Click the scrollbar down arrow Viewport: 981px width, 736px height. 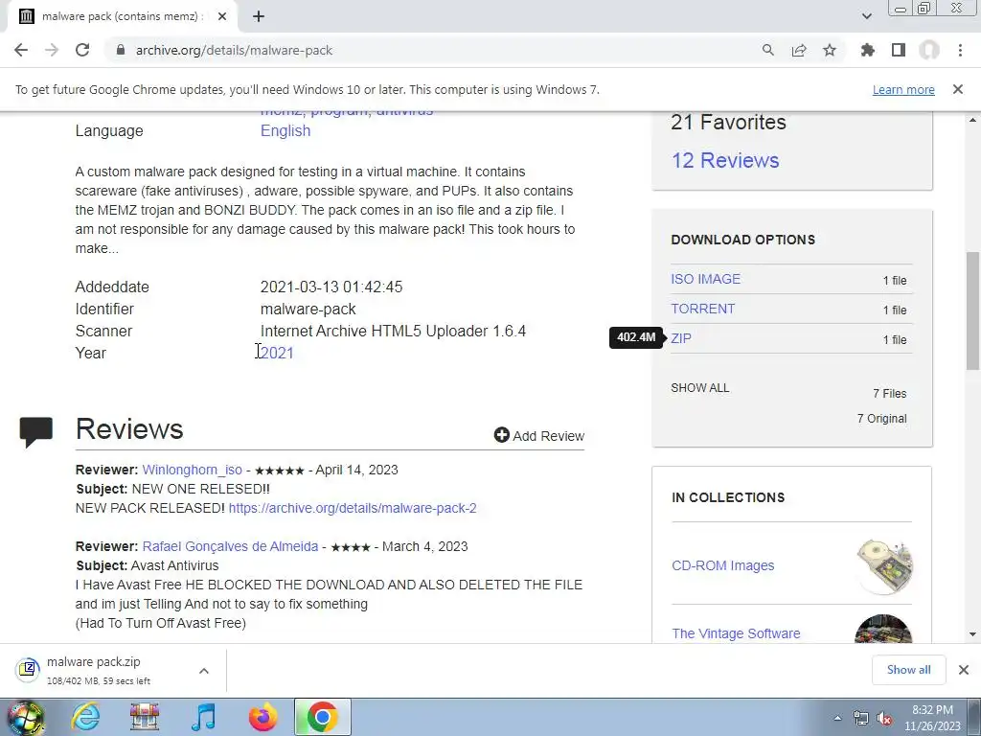[x=973, y=634]
